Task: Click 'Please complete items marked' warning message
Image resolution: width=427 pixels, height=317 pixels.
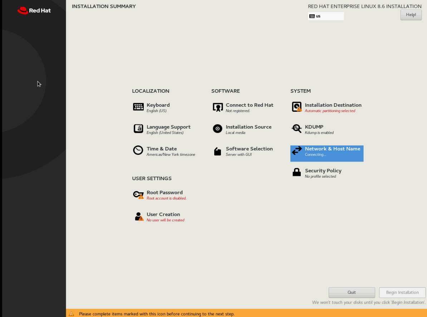Action: [x=157, y=314]
